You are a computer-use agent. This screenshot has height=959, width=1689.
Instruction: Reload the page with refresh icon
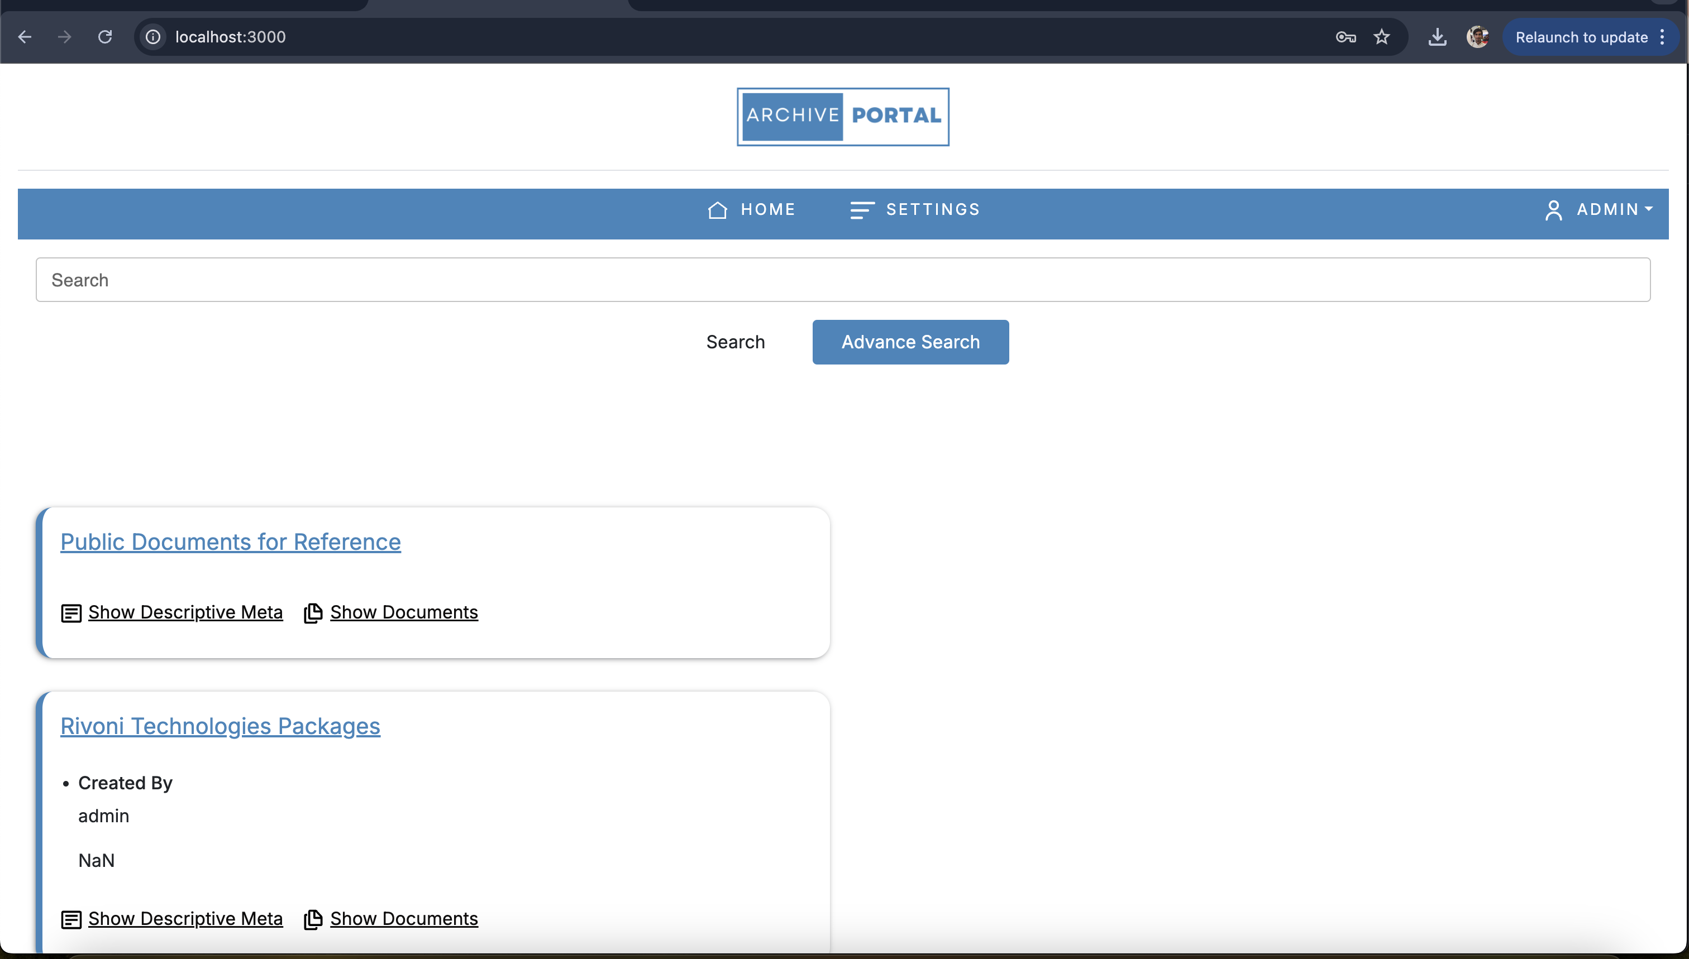tap(105, 37)
